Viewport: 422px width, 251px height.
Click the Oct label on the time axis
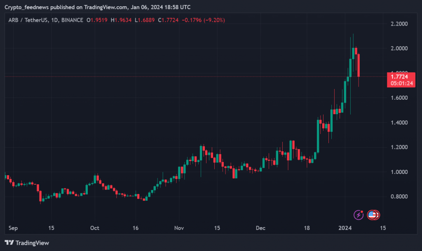(x=95, y=228)
